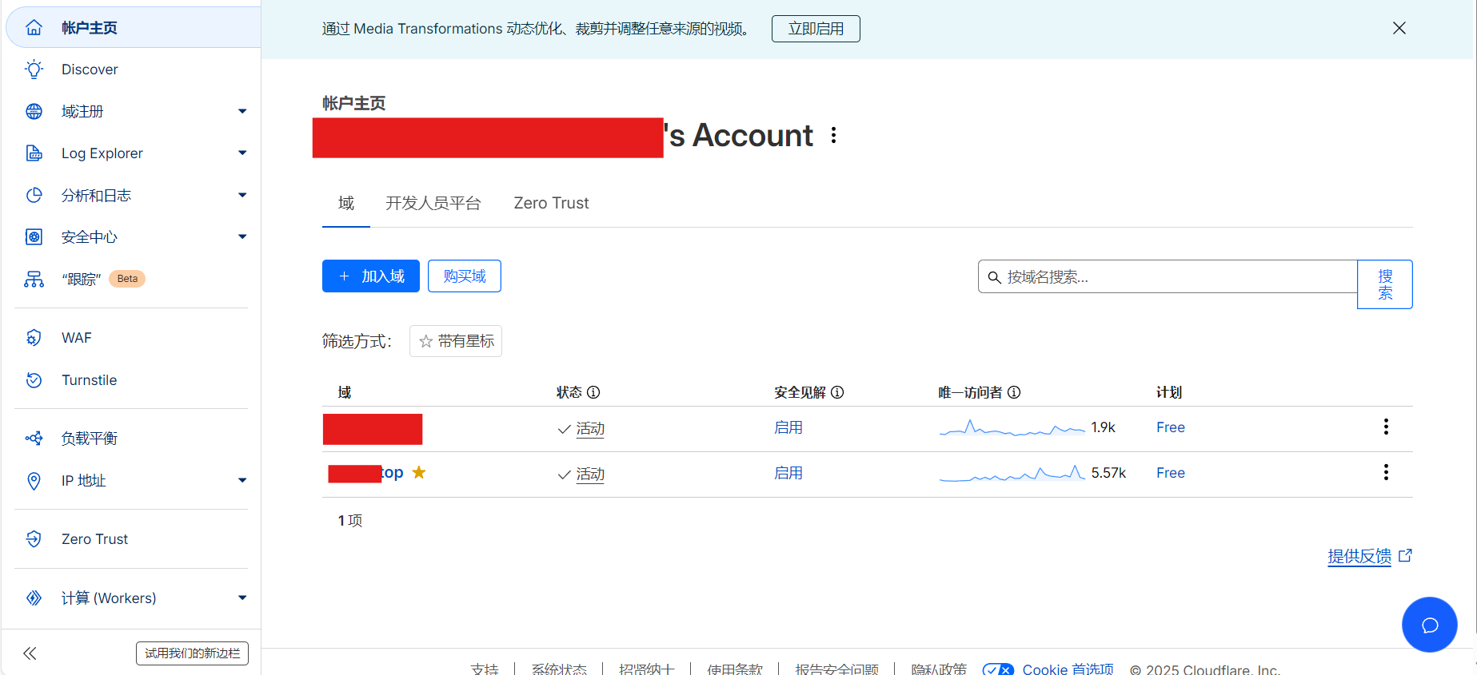The image size is (1477, 675).
Task: Toggle the Cookie 首选项 switch icon
Action: [x=998, y=669]
